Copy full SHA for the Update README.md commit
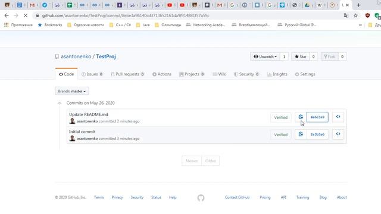This screenshot has height=214, width=381. pos(301,117)
